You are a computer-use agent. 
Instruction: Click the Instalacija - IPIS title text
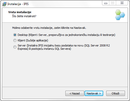[18, 4]
